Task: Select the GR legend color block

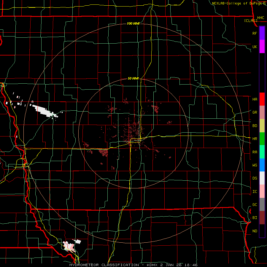Action: [262, 112]
